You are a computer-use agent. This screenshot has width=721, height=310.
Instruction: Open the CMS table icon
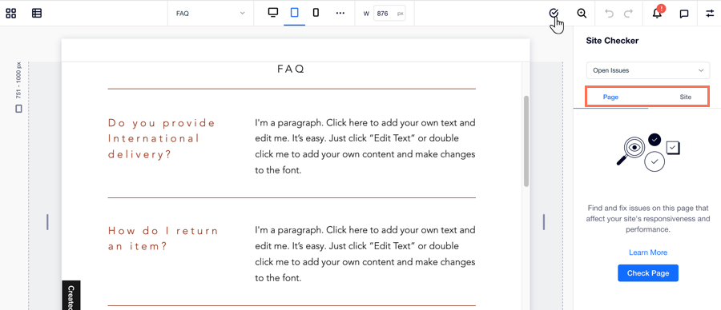pyautogui.click(x=37, y=14)
